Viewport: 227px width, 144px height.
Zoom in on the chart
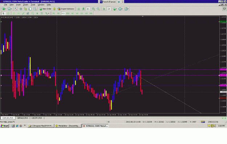93,9
